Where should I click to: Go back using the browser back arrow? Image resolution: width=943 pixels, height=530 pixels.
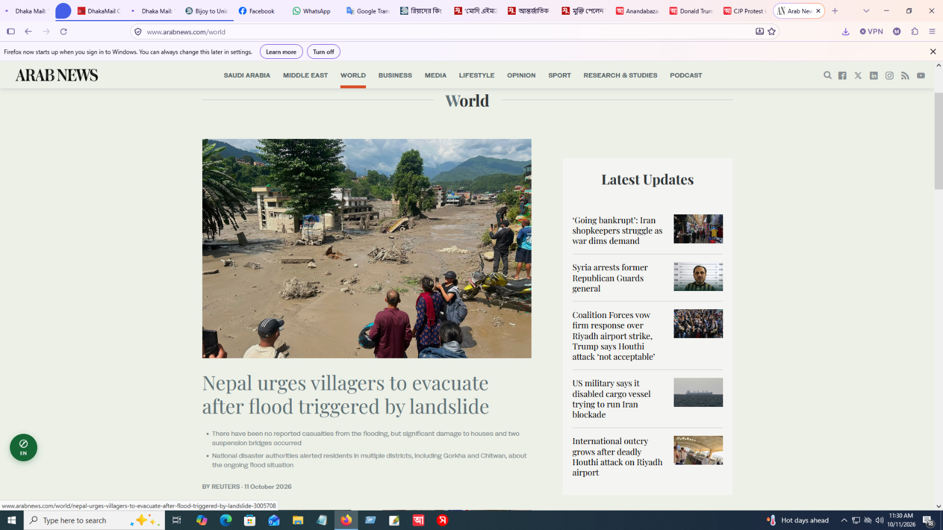tap(28, 32)
